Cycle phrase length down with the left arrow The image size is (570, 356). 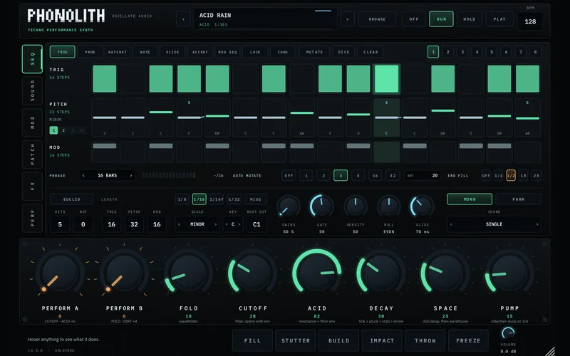coord(83,175)
